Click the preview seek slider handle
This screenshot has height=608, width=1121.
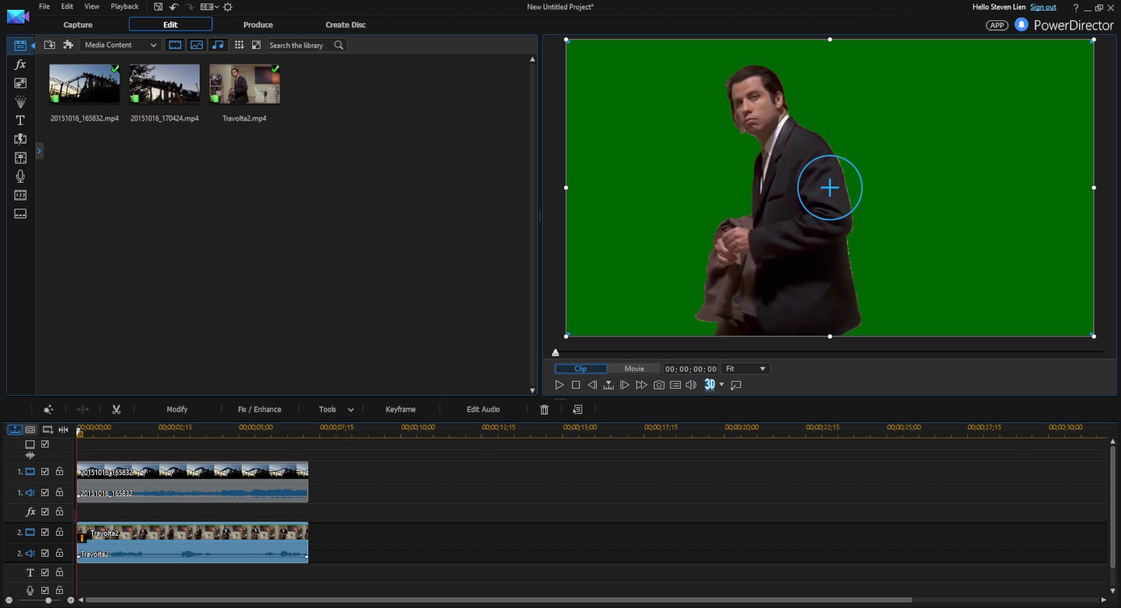(556, 352)
